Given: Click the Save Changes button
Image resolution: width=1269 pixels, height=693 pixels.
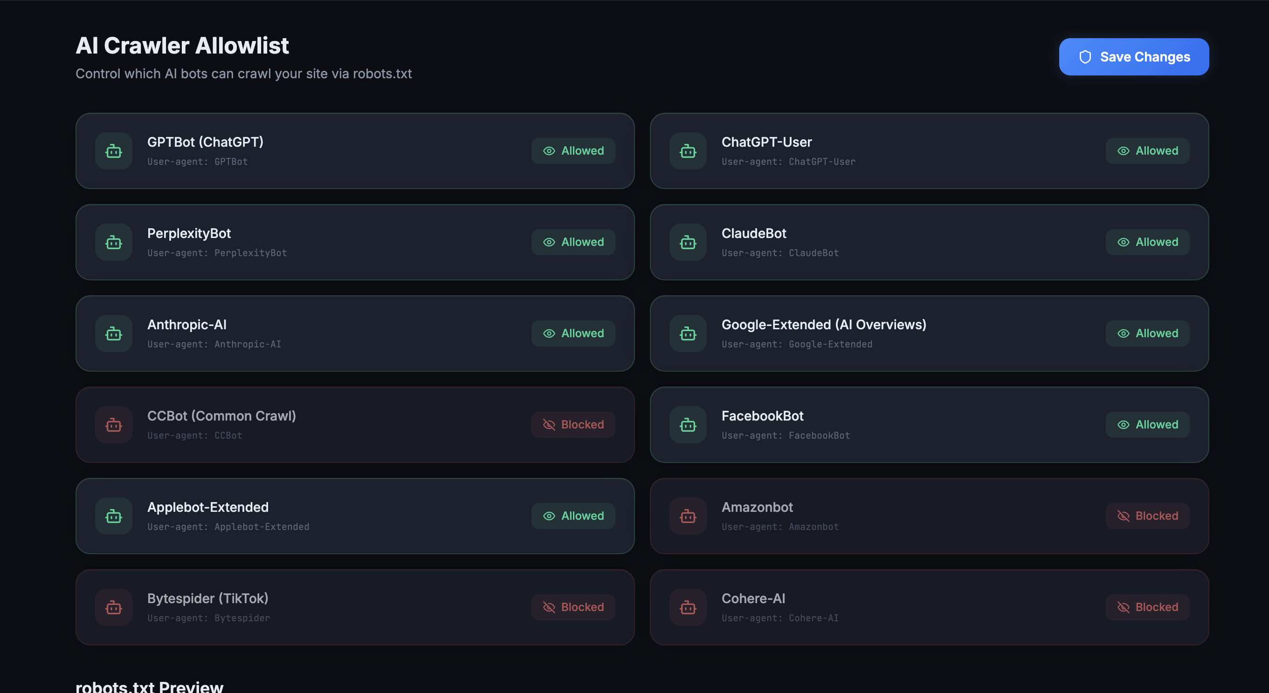Looking at the screenshot, I should coord(1133,57).
